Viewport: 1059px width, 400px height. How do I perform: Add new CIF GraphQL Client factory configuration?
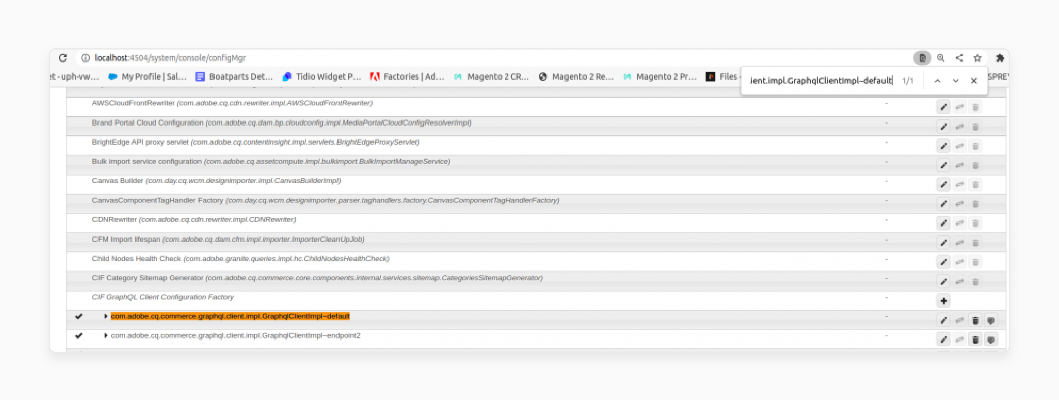coord(943,301)
